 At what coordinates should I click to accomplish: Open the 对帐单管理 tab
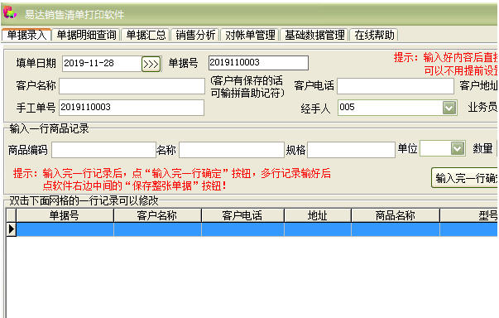[x=250, y=35]
